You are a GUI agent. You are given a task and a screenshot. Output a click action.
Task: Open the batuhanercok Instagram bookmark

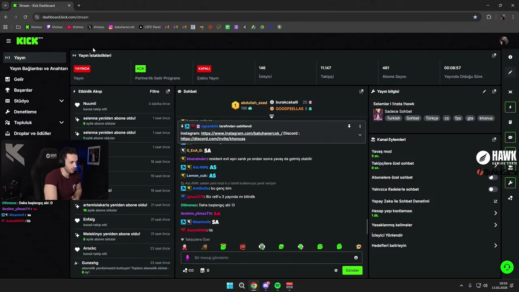pyautogui.click(x=122, y=27)
